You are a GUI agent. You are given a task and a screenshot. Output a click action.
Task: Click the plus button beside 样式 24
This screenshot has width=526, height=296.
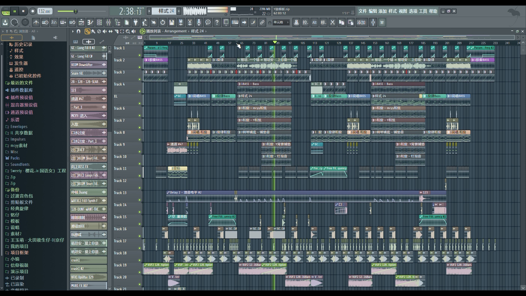pos(179,11)
